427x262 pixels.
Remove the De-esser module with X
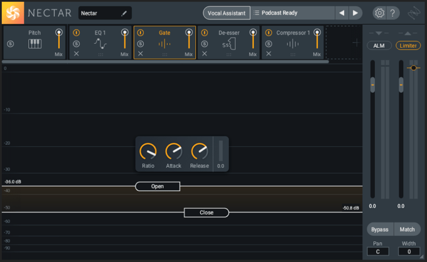coord(205,54)
